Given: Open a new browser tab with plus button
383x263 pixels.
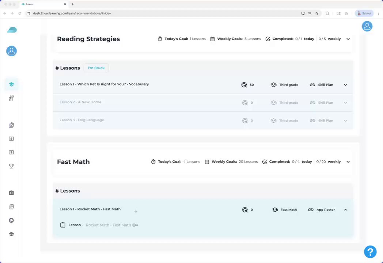Looking at the screenshot, I should click(x=72, y=4).
